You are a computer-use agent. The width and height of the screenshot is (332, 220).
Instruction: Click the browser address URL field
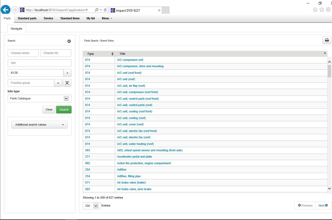(56, 10)
